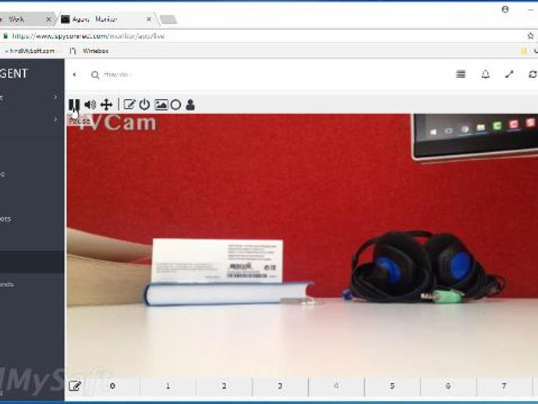Screen dimensions: 538x404
Task: Open the yellow bookmarks folder icon
Action: tap(524, 51)
